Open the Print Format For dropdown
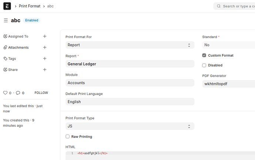This screenshot has height=160, width=255. (x=130, y=45)
